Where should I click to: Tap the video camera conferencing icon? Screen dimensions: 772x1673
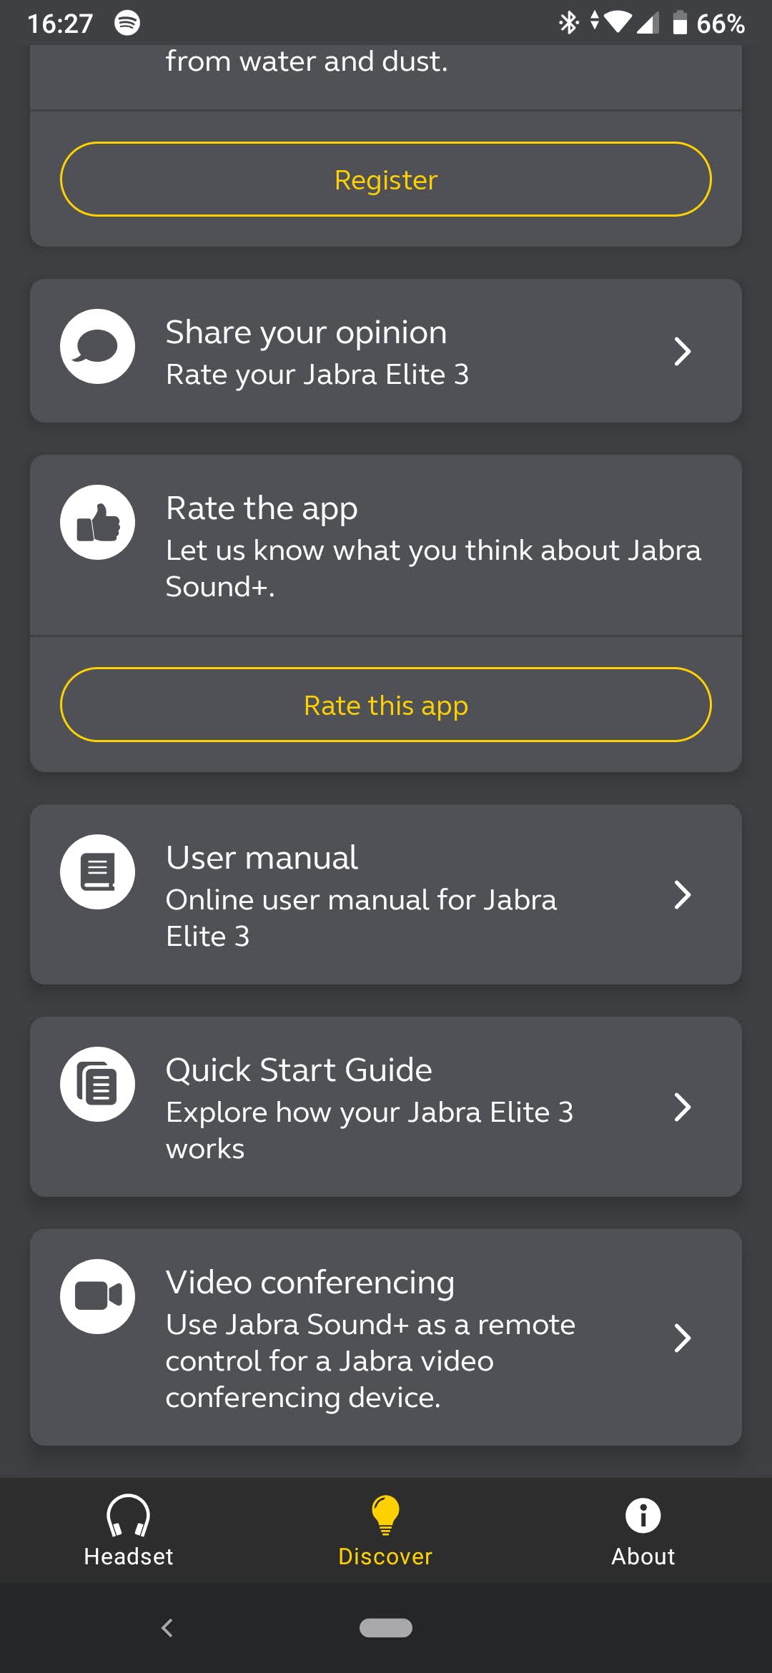pos(97,1296)
